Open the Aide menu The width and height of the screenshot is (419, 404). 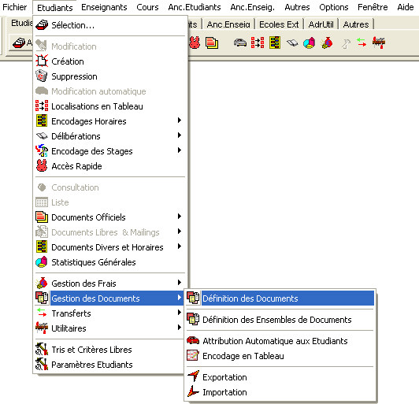coord(406,7)
